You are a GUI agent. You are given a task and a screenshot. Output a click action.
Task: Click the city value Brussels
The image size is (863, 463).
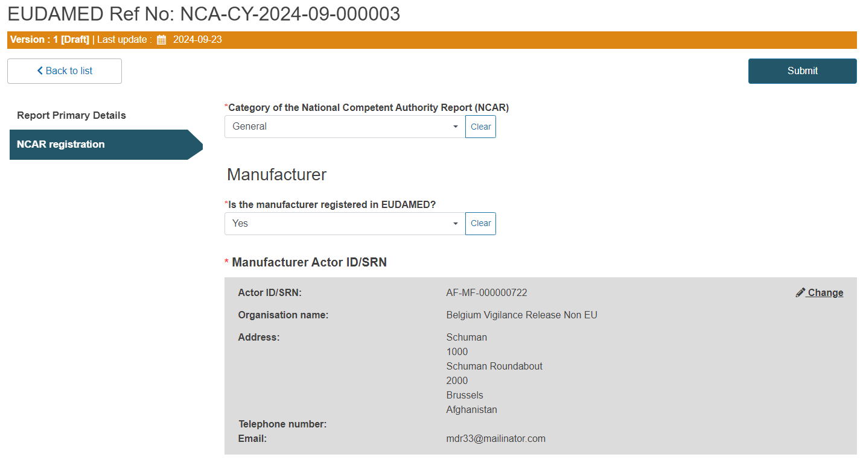pyautogui.click(x=465, y=395)
